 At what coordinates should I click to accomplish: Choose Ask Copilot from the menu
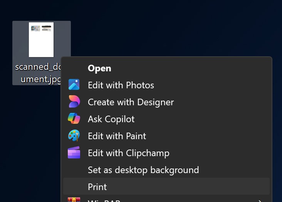pos(111,119)
